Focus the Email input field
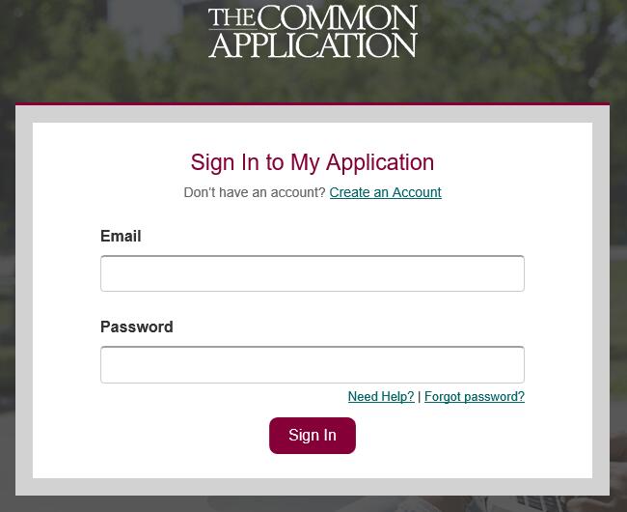The width and height of the screenshot is (627, 512). point(313,273)
